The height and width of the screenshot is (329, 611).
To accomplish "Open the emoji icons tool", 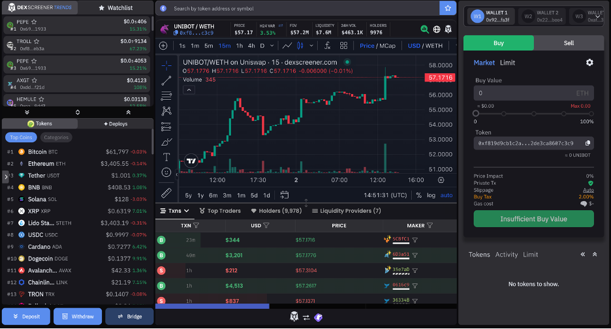I will tap(166, 172).
